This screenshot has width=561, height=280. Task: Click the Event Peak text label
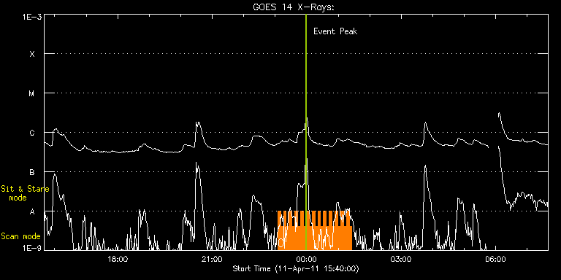click(335, 31)
